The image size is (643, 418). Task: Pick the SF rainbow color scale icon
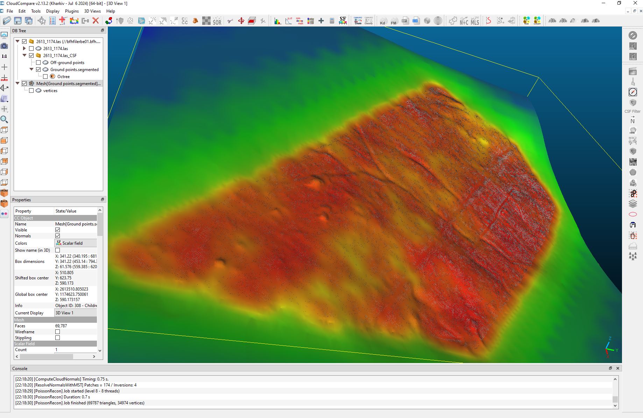(x=343, y=21)
